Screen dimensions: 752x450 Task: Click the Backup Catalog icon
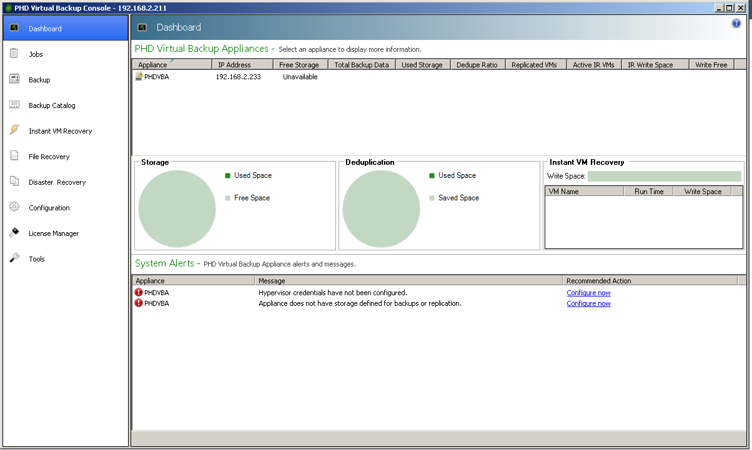pyautogui.click(x=14, y=105)
